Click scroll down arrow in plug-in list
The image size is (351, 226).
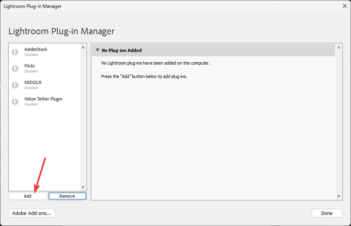pyautogui.click(x=83, y=187)
